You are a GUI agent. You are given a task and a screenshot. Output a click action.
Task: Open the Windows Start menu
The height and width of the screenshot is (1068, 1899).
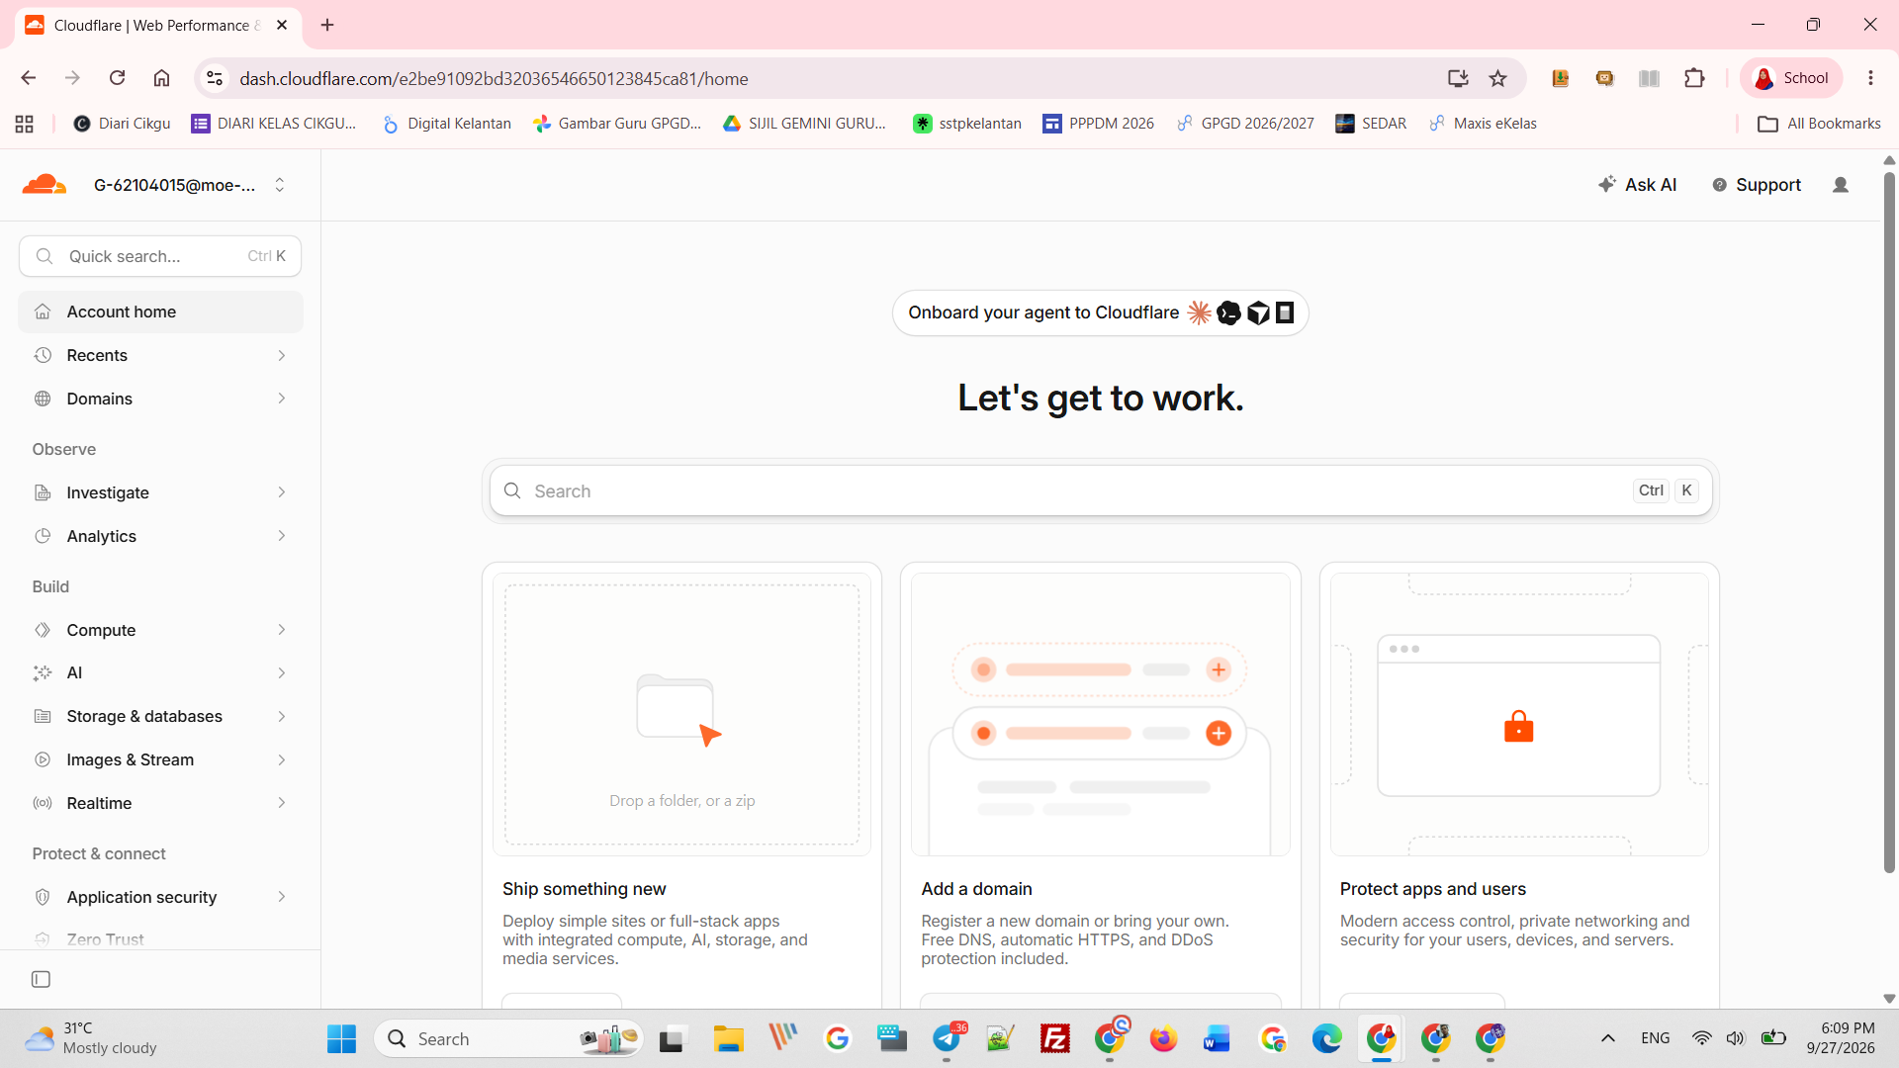pos(341,1038)
